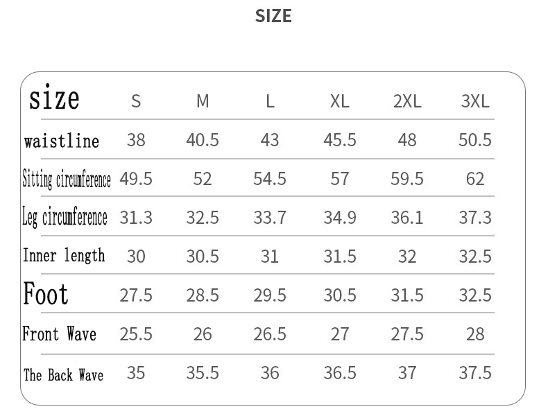Select the XL column header
The width and height of the screenshot is (548, 418).
[x=339, y=101]
